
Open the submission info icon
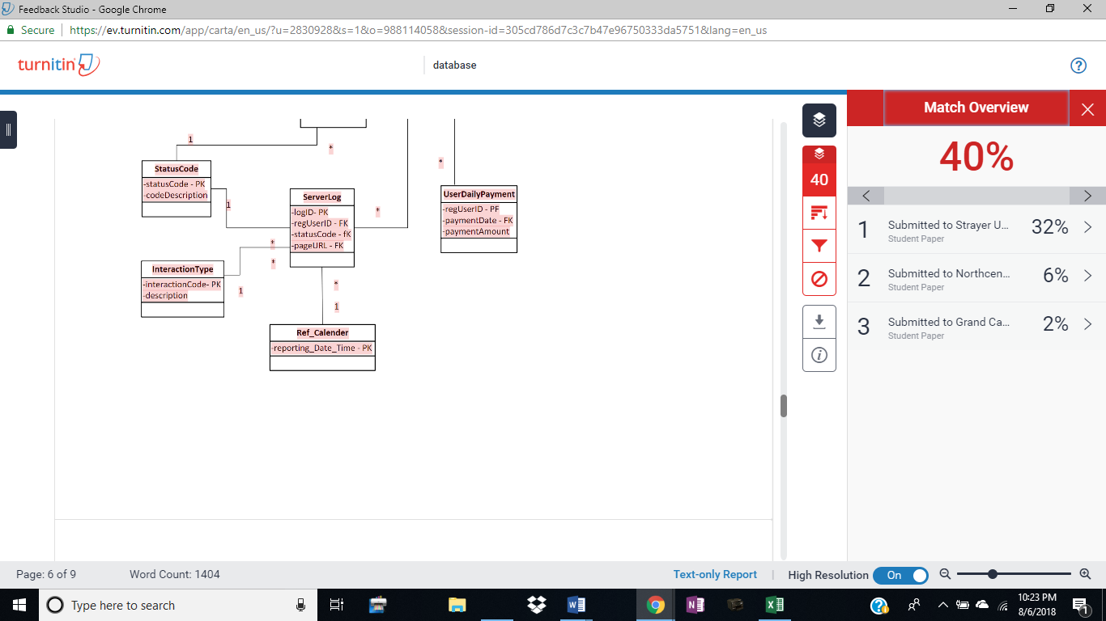pos(819,355)
